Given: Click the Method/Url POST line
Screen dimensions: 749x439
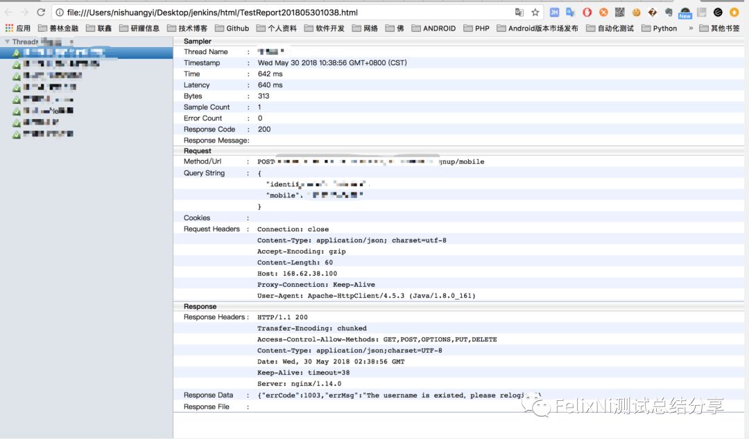Looking at the screenshot, I should point(370,162).
